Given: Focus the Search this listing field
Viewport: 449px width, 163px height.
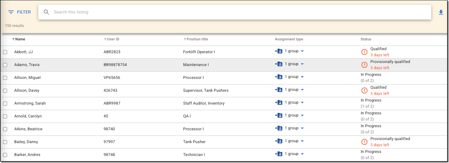Looking at the screenshot, I should click(239, 12).
